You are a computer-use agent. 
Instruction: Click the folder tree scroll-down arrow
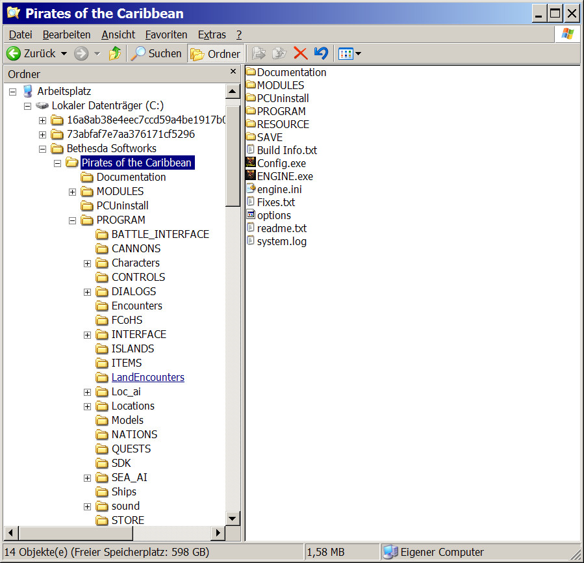coord(233,518)
